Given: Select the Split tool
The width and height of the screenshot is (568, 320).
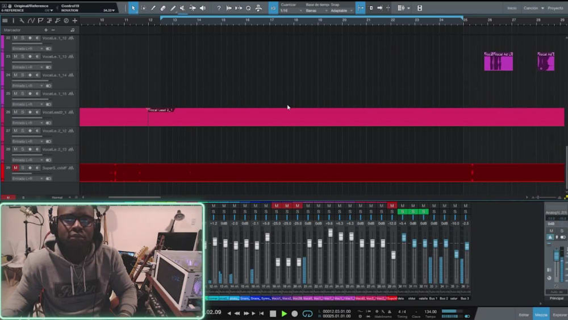Looking at the screenshot, I should coord(153,8).
